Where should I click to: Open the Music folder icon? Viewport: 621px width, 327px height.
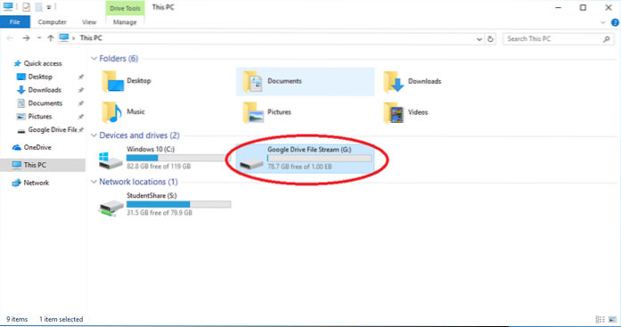click(112, 112)
